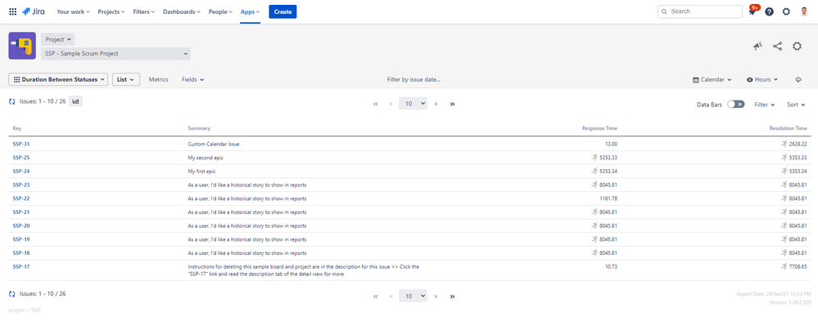Image resolution: width=818 pixels, height=321 pixels.
Task: Open bottom page size dropdown showing 10
Action: coord(414,296)
